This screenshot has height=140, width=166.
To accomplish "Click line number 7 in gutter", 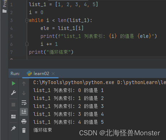I will tap(12, 52).
